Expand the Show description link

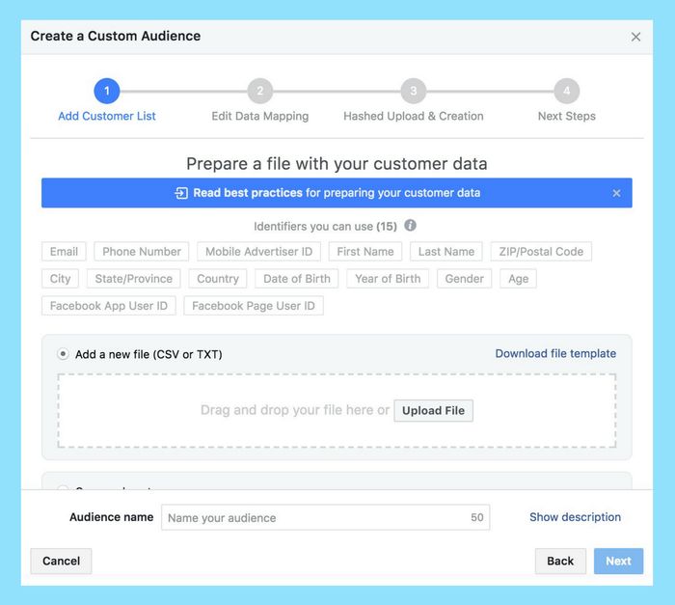click(575, 517)
